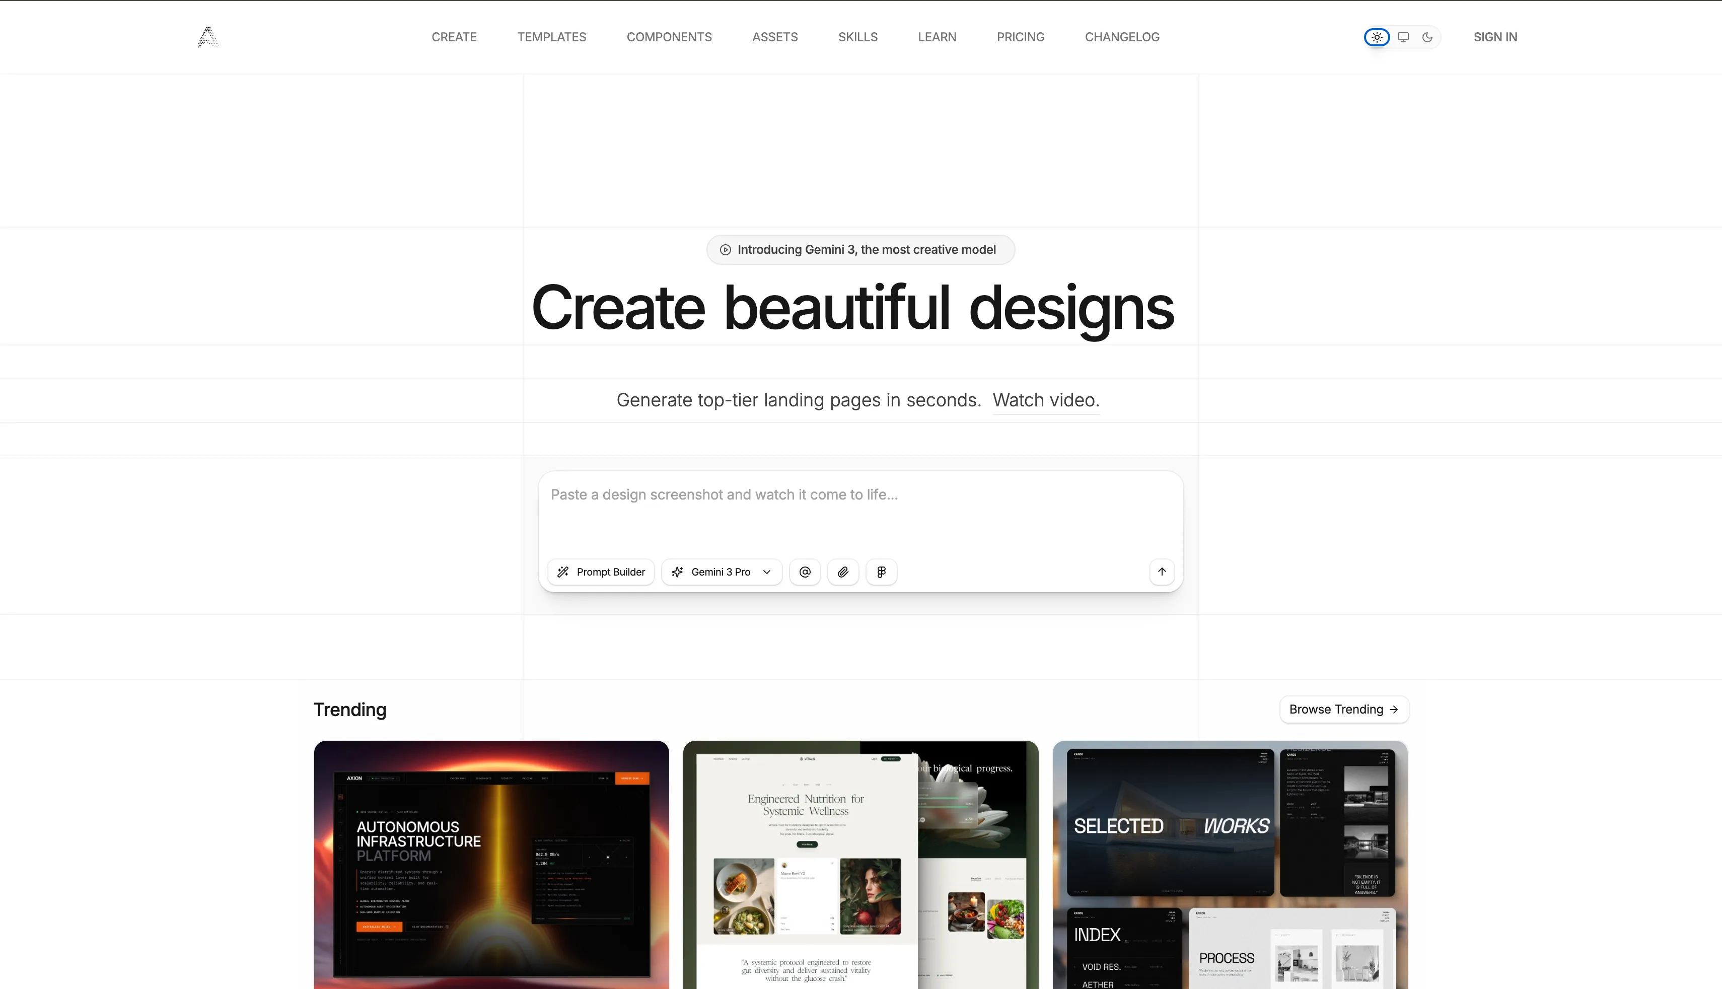Open the Components nav item
The width and height of the screenshot is (1722, 989).
click(669, 37)
